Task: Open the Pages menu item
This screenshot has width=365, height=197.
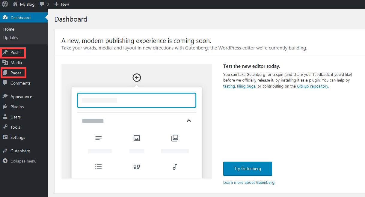Action: coord(16,73)
